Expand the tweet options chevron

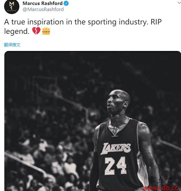coord(179,3)
